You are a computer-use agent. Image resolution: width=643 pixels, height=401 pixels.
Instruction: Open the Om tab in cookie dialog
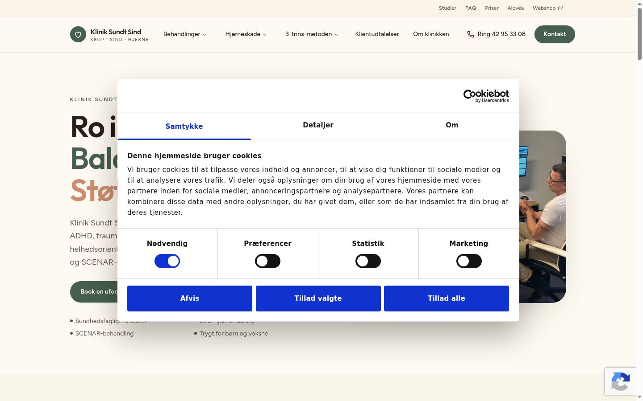452,125
